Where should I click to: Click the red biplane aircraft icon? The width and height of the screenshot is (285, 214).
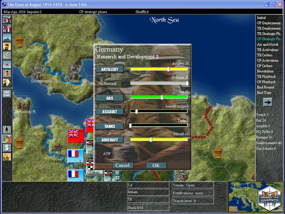point(7,64)
